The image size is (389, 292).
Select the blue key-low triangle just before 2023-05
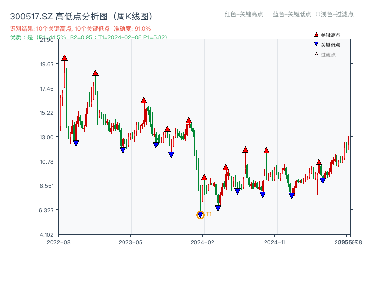123,150
